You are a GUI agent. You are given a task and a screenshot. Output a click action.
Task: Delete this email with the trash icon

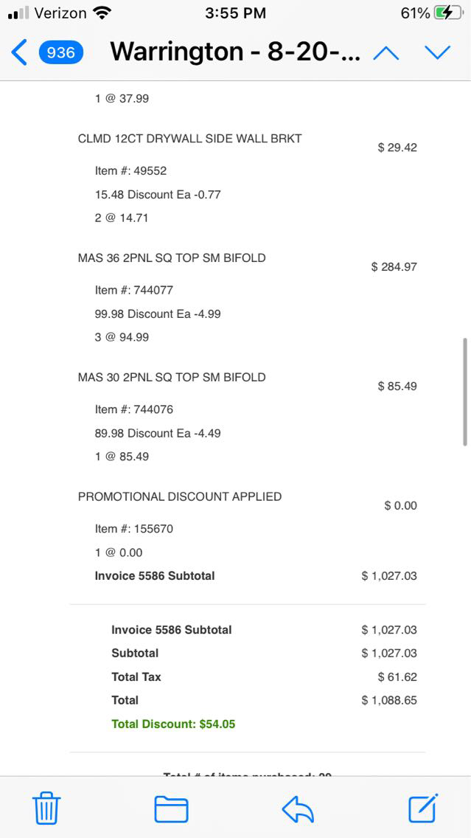tap(46, 808)
